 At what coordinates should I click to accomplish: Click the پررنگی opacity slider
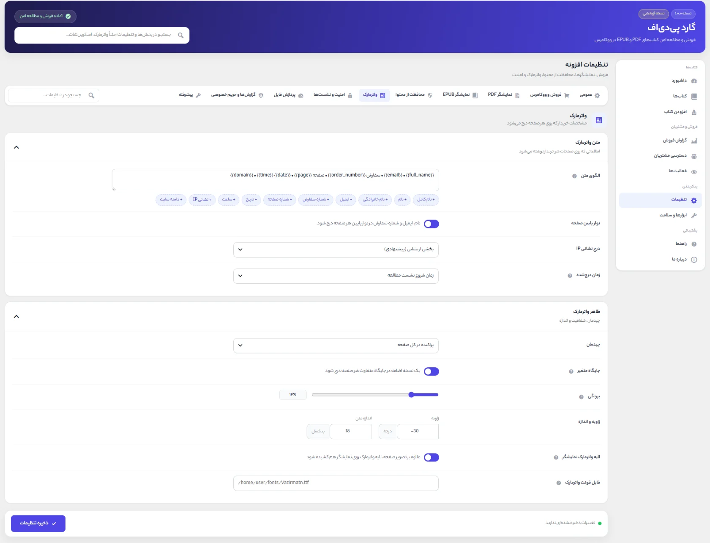click(x=375, y=395)
